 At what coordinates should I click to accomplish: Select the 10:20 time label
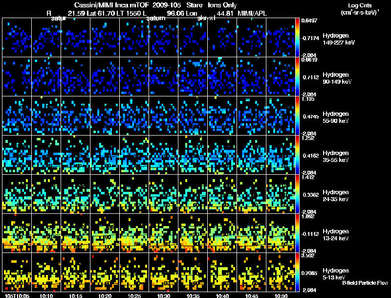105,296
